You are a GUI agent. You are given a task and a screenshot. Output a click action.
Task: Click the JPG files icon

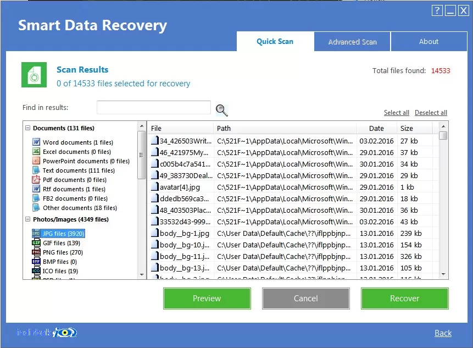[x=36, y=233]
